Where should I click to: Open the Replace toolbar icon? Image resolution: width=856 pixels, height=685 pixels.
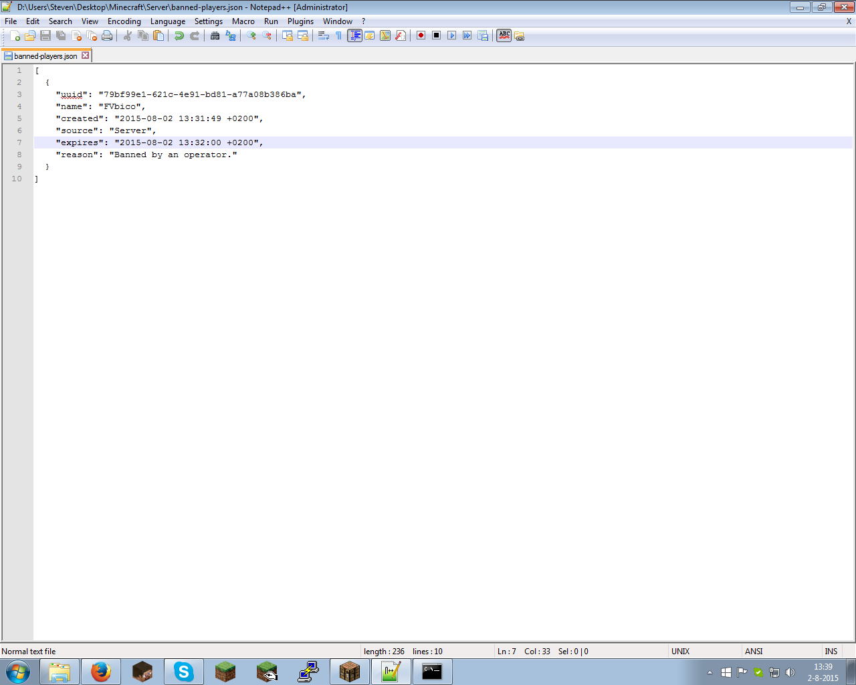[x=230, y=35]
